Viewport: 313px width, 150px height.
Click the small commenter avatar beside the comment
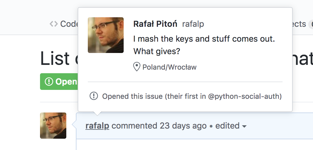pos(53,126)
